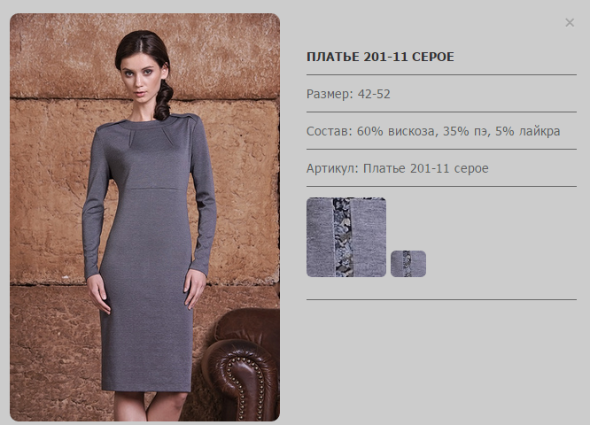Click the model's braided hair in photo
590x425 pixels.
[x=163, y=100]
